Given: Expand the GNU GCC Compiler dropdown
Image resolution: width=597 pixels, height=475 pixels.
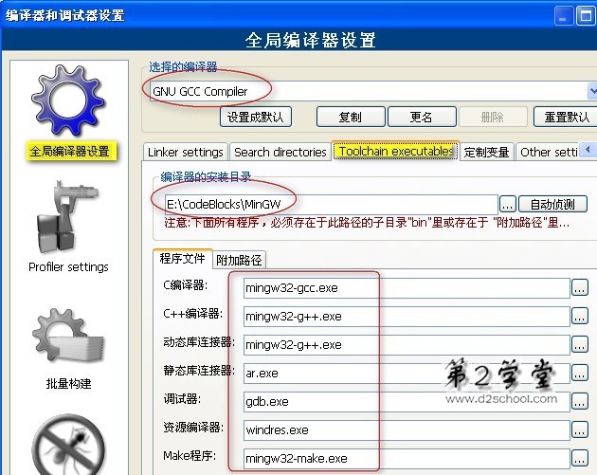Looking at the screenshot, I should pos(592,91).
